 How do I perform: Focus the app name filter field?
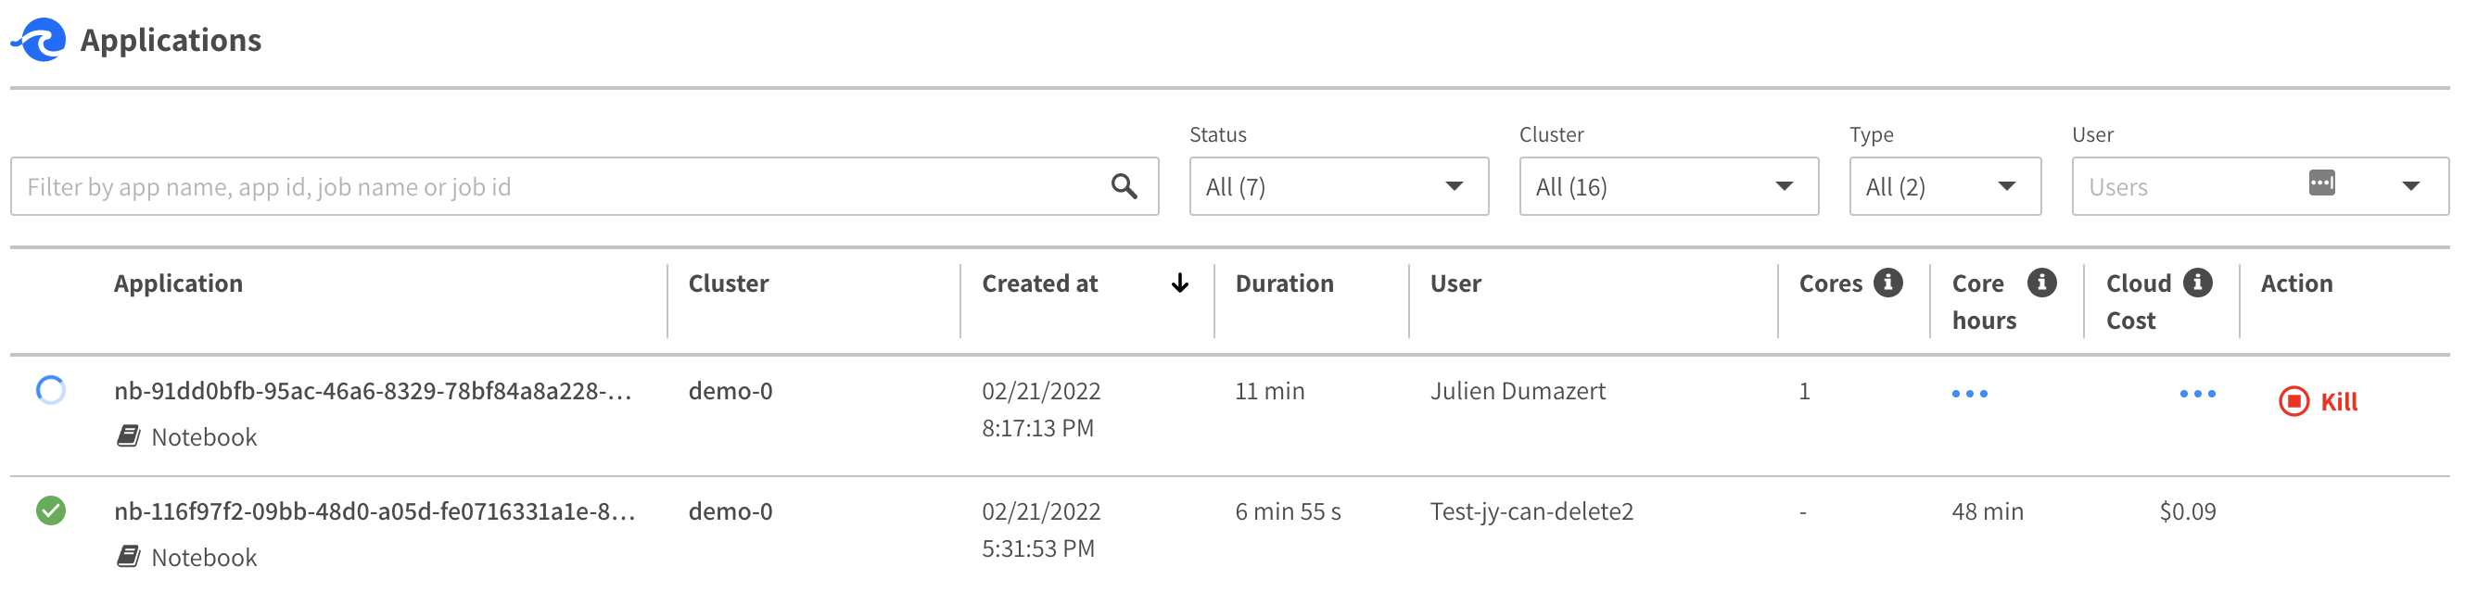(555, 186)
